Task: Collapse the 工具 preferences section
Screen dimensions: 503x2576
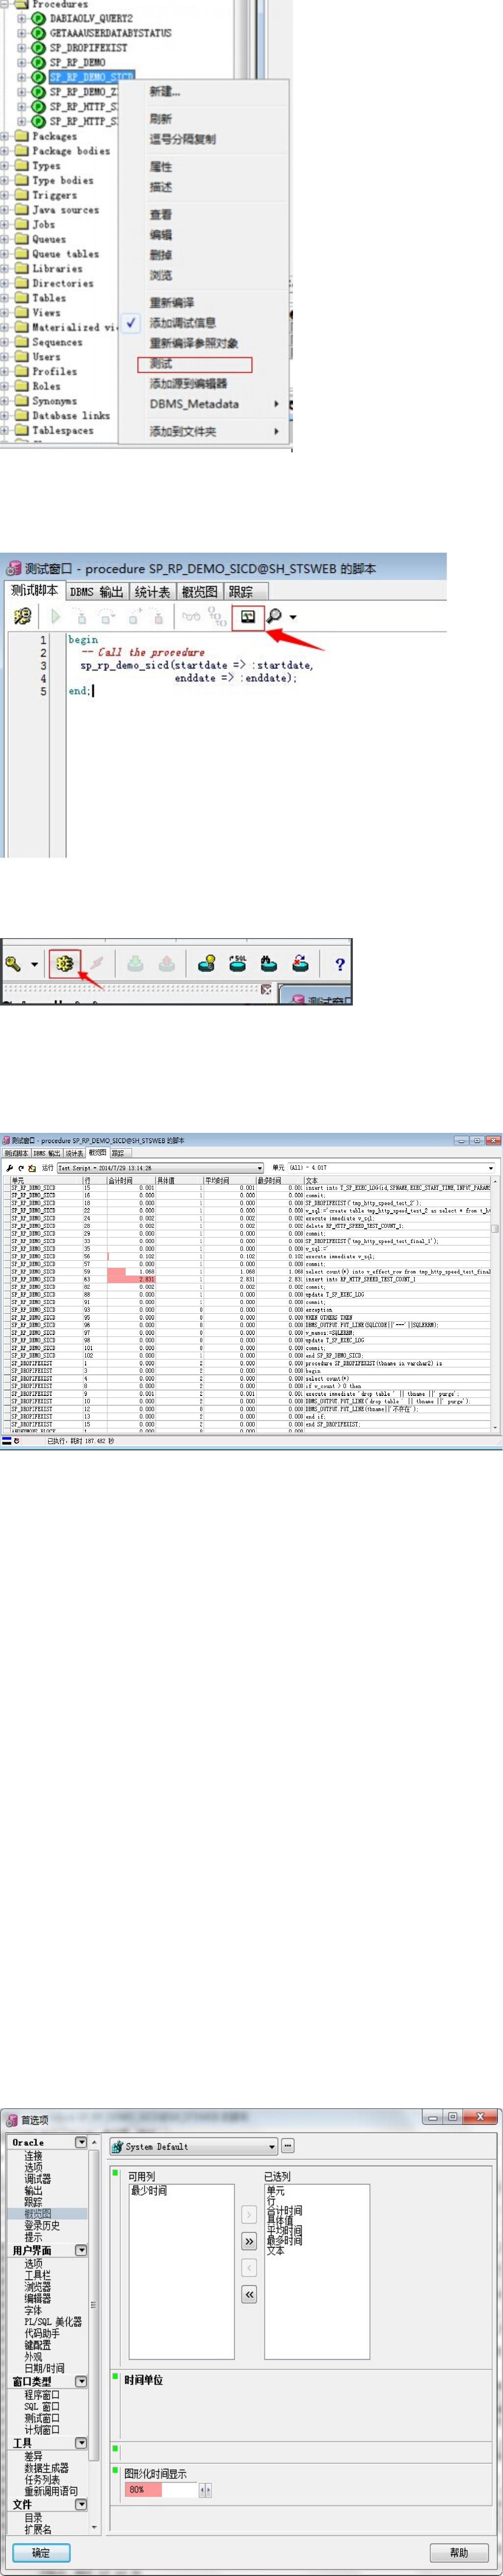Action: [x=81, y=2443]
